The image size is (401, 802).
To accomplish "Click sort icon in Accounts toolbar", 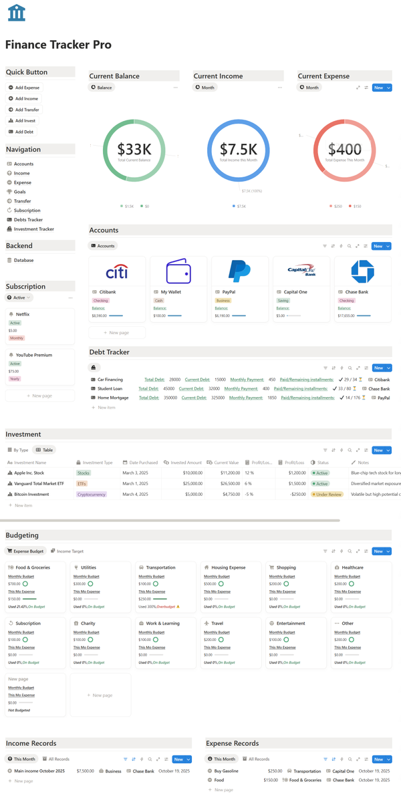I will [333, 246].
